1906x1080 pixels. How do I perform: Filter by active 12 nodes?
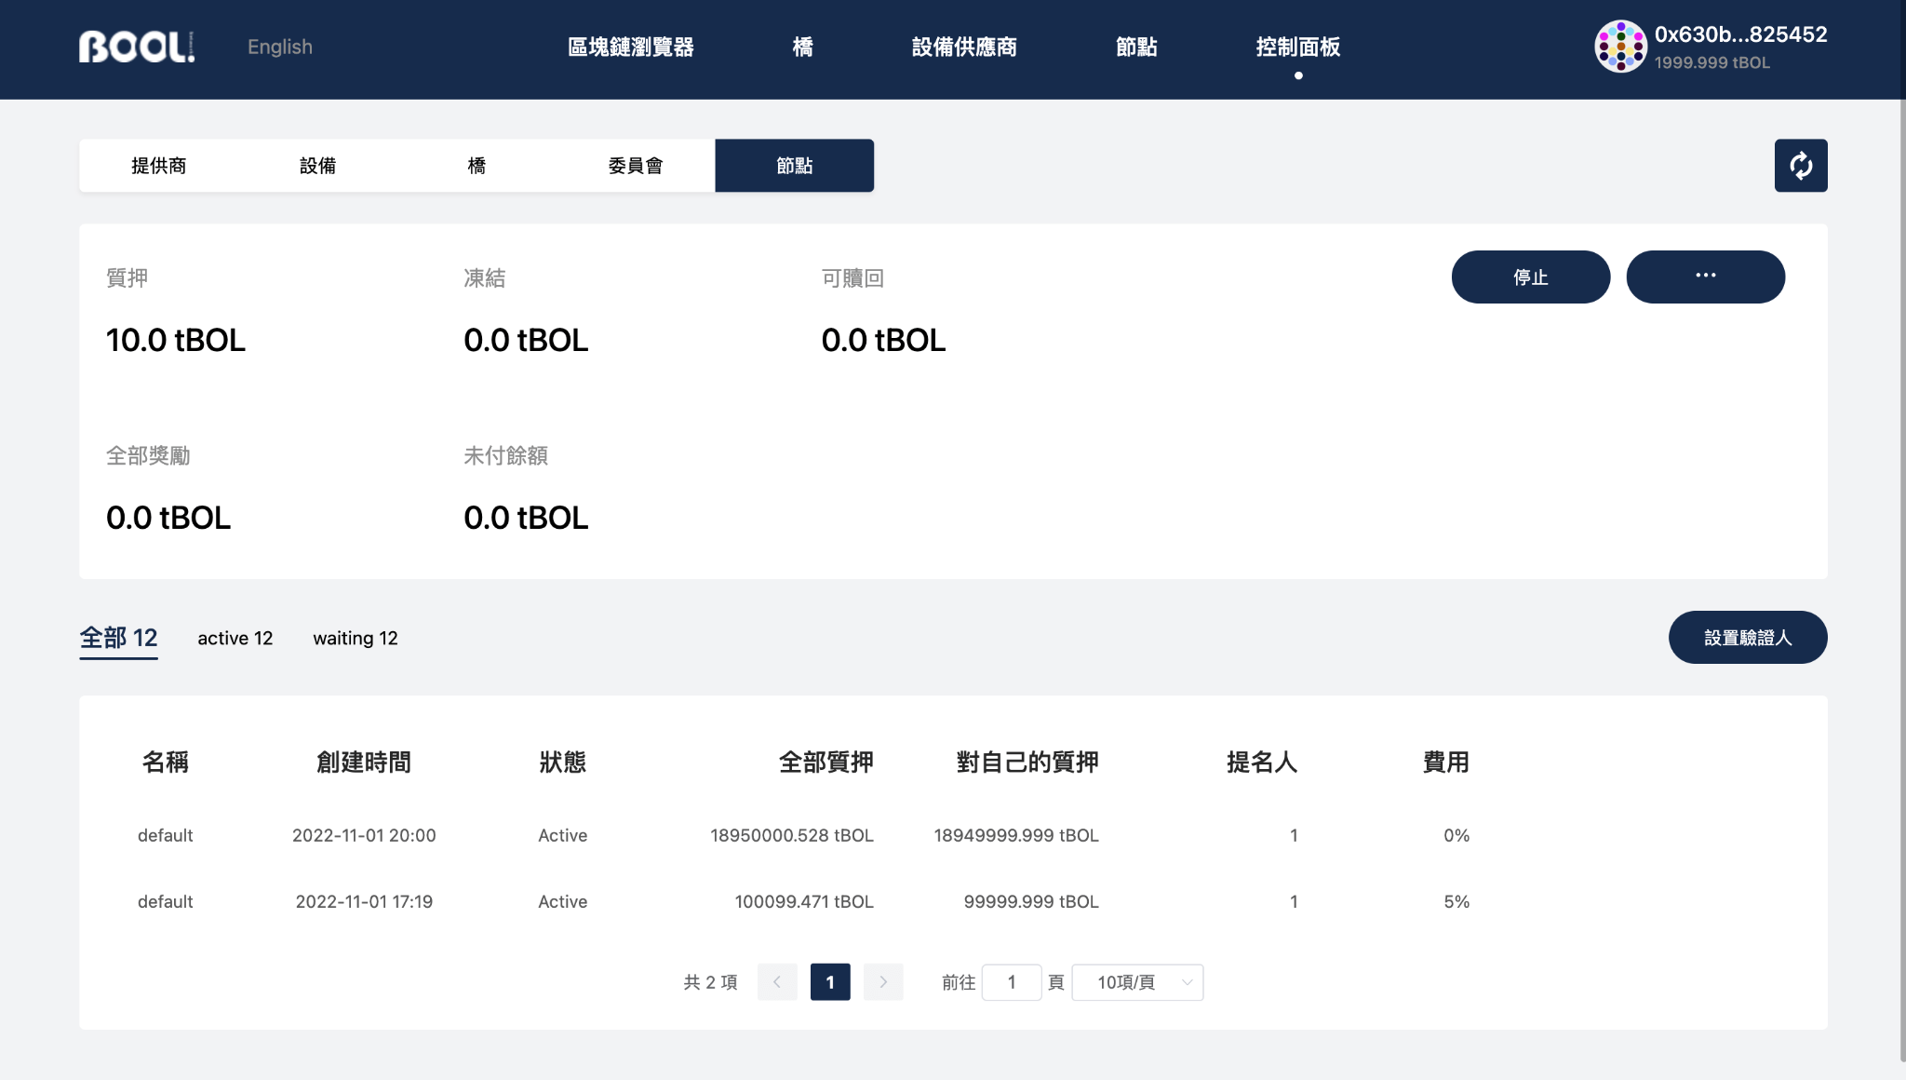[235, 638]
